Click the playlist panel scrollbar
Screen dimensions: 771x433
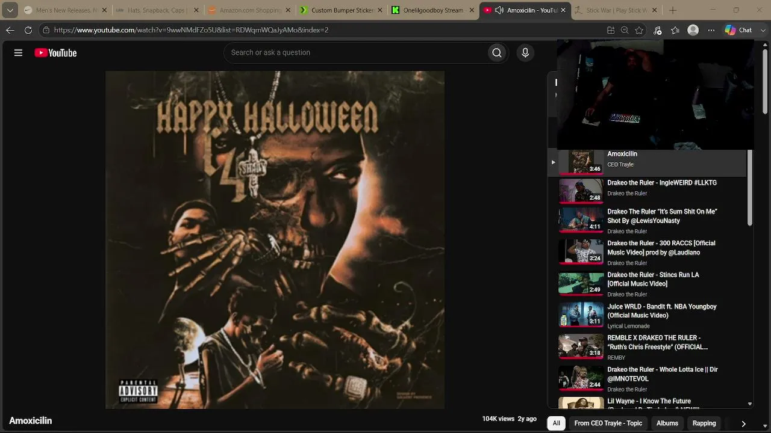tap(750, 189)
